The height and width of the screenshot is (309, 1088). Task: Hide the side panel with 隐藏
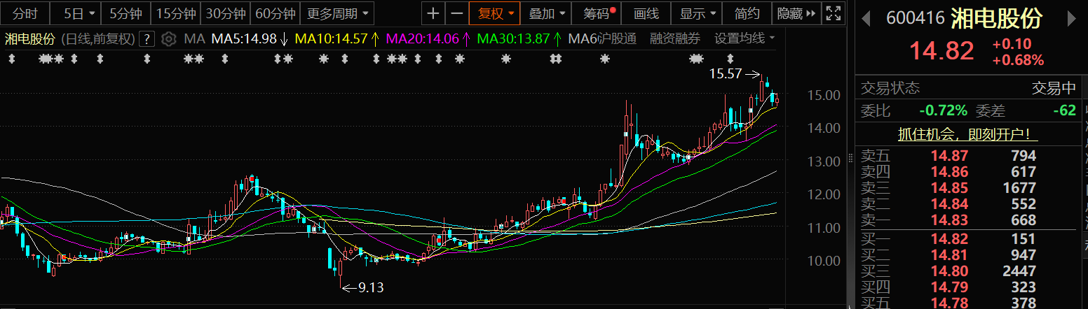pos(797,13)
